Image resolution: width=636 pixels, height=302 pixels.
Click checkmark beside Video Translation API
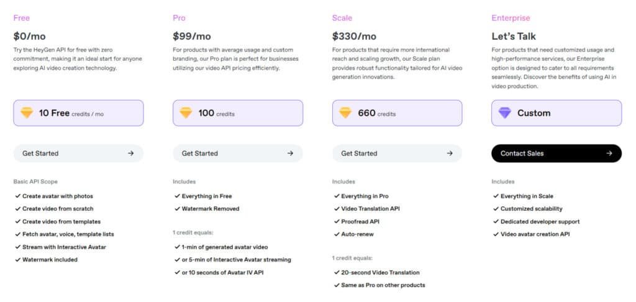336,208
